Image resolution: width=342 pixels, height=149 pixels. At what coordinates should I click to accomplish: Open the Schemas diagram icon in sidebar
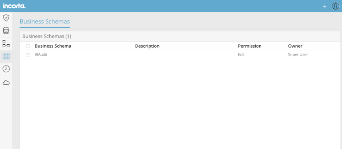(6, 43)
